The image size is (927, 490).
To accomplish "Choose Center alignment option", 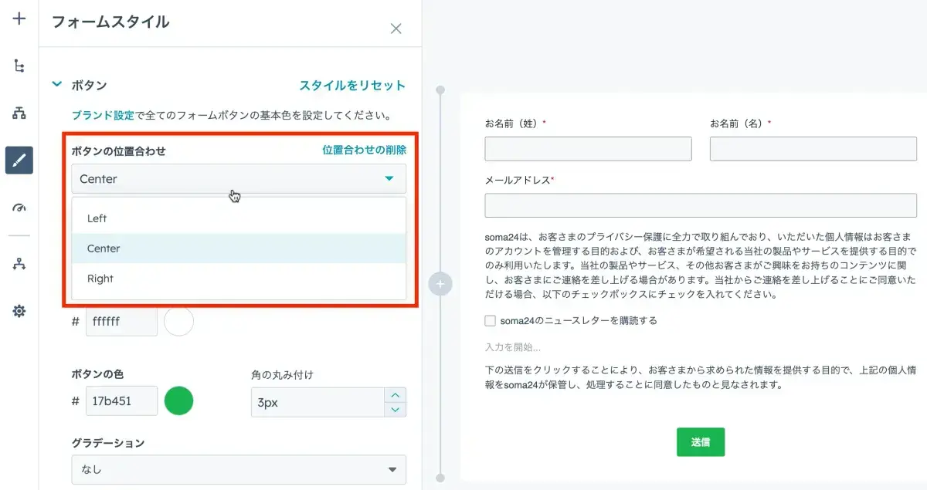I will coord(239,248).
